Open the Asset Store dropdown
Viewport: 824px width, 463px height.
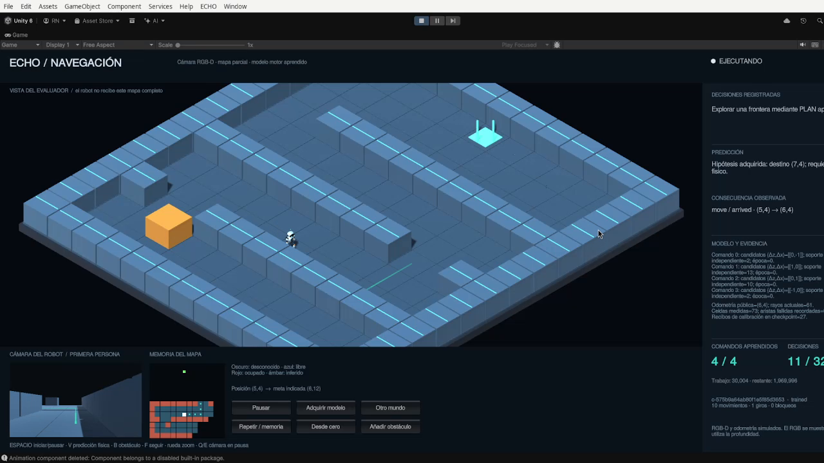click(97, 21)
